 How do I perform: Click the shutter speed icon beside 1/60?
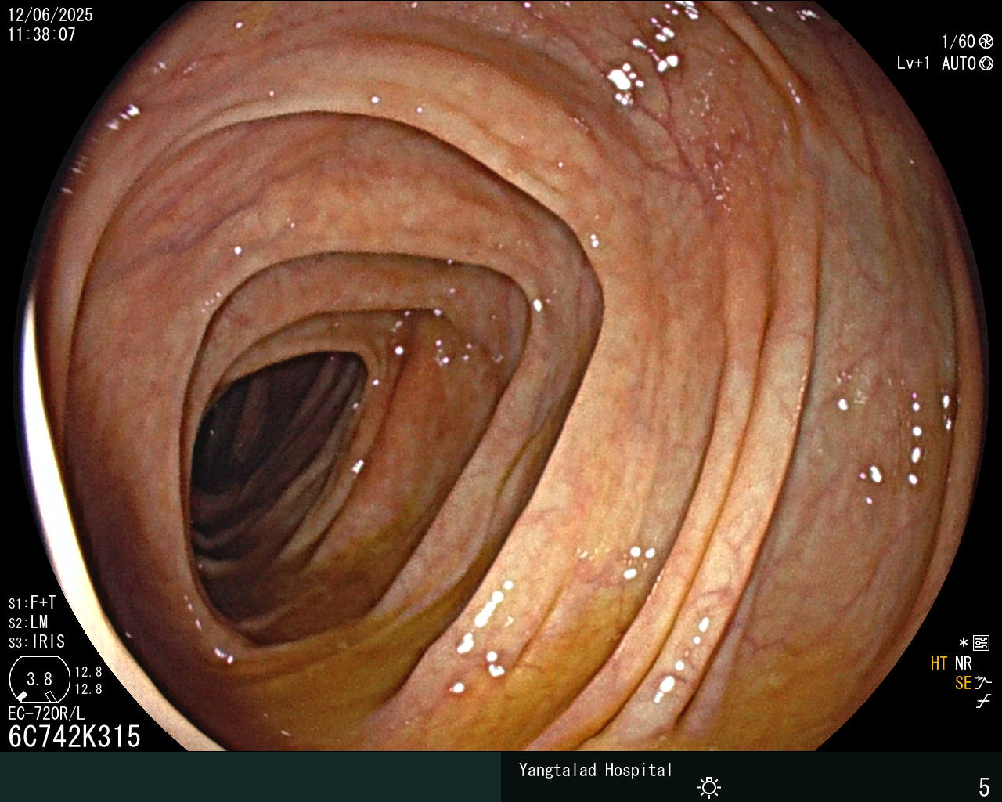(x=986, y=42)
